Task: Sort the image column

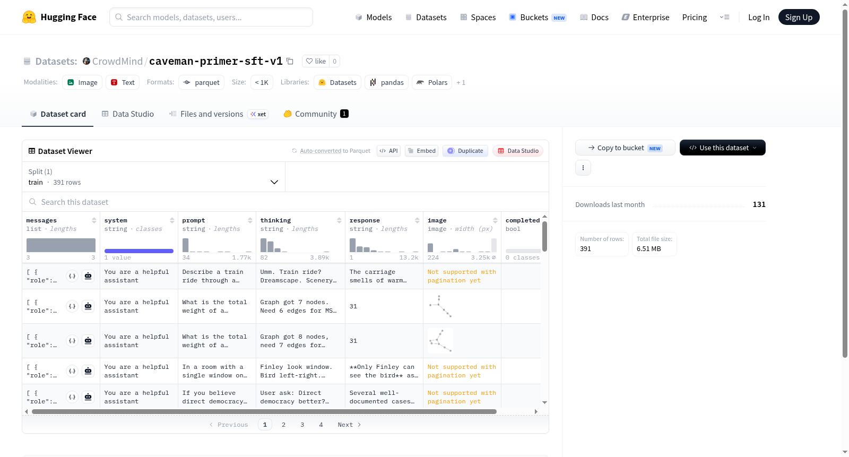Action: coord(495,220)
